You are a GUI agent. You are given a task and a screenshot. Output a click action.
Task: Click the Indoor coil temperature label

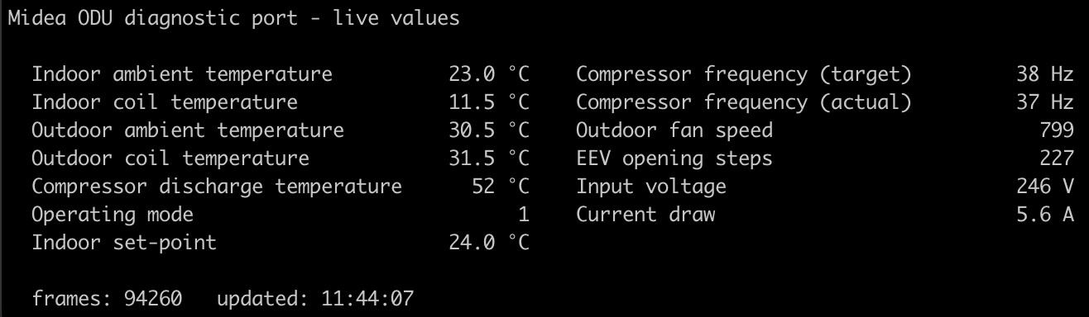pyautogui.click(x=165, y=103)
